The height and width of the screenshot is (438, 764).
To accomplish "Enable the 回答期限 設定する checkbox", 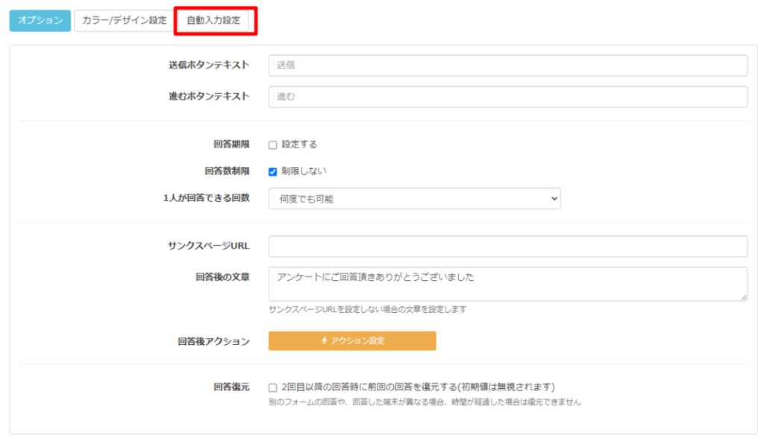I will (x=273, y=145).
